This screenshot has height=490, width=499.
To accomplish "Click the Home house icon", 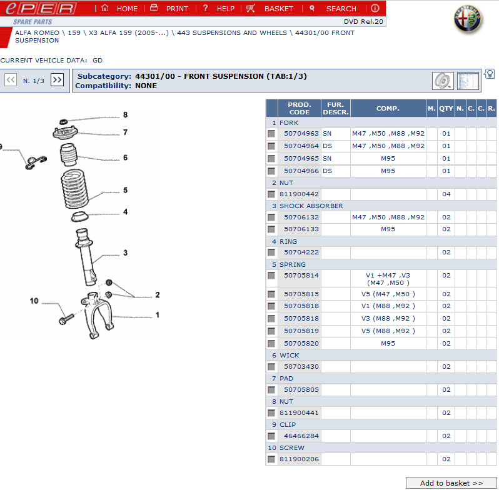I will pos(104,8).
